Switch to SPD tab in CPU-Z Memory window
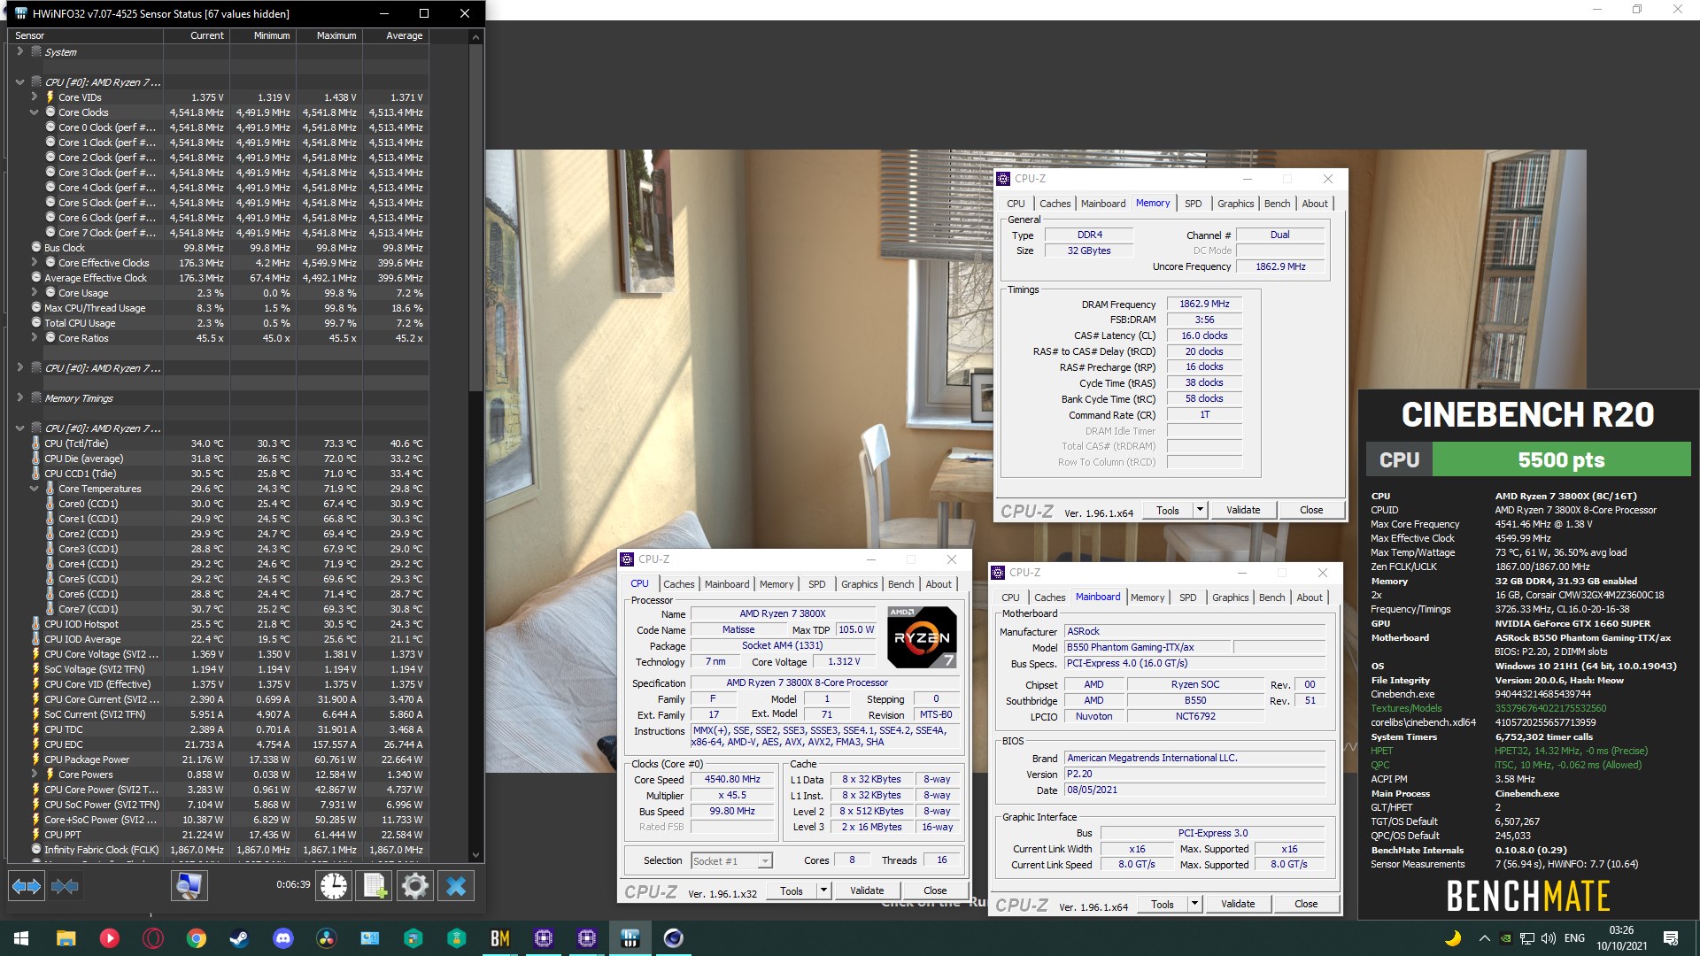 point(1194,204)
